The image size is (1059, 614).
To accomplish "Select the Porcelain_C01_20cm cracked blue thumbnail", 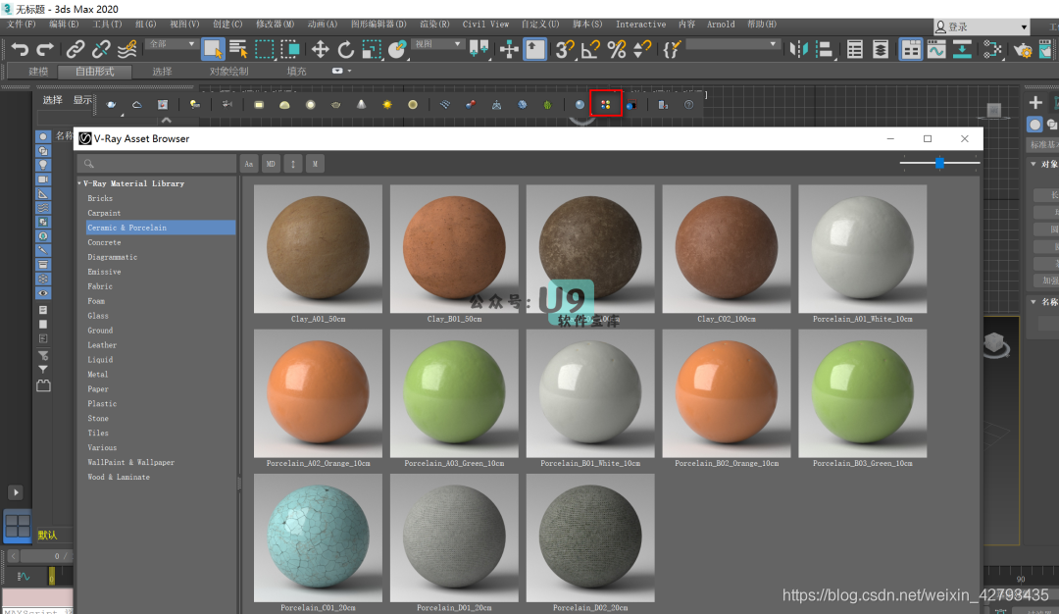I will 318,537.
